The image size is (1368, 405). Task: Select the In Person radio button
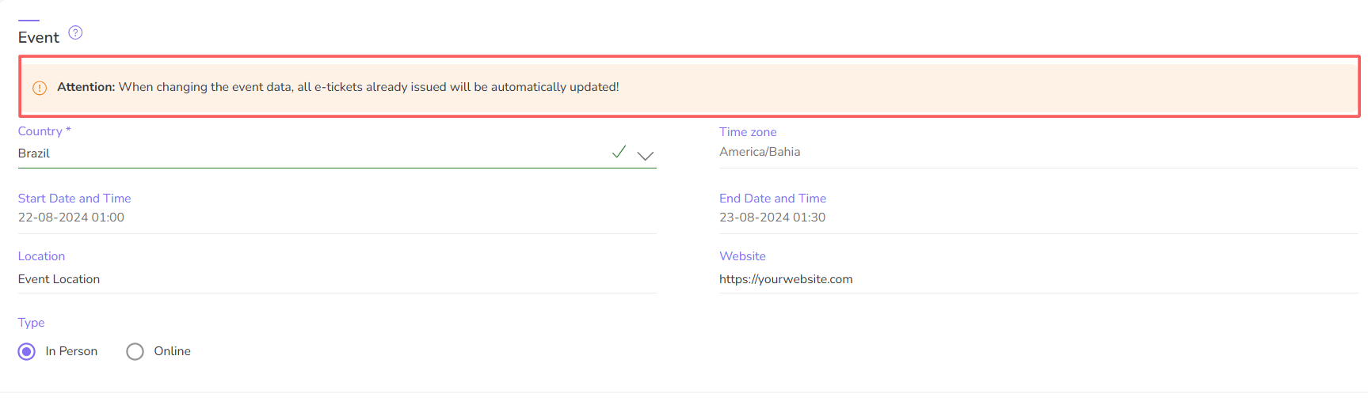(x=27, y=351)
